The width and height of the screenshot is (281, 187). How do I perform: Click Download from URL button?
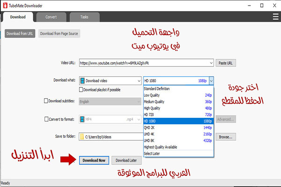(x=20, y=34)
